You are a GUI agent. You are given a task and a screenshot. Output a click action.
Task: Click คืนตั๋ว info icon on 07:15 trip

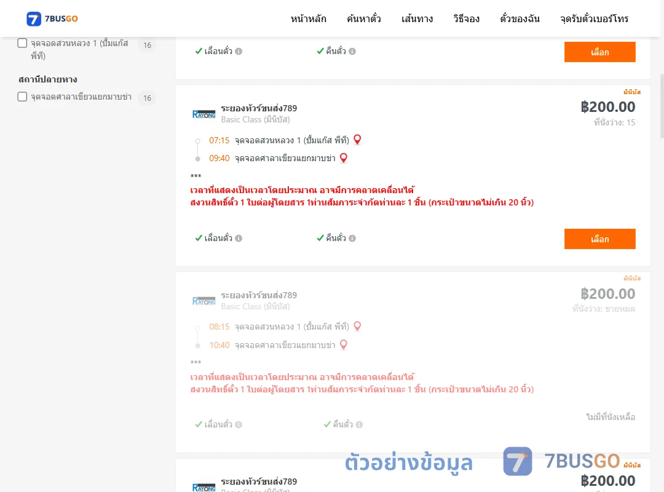tap(352, 238)
